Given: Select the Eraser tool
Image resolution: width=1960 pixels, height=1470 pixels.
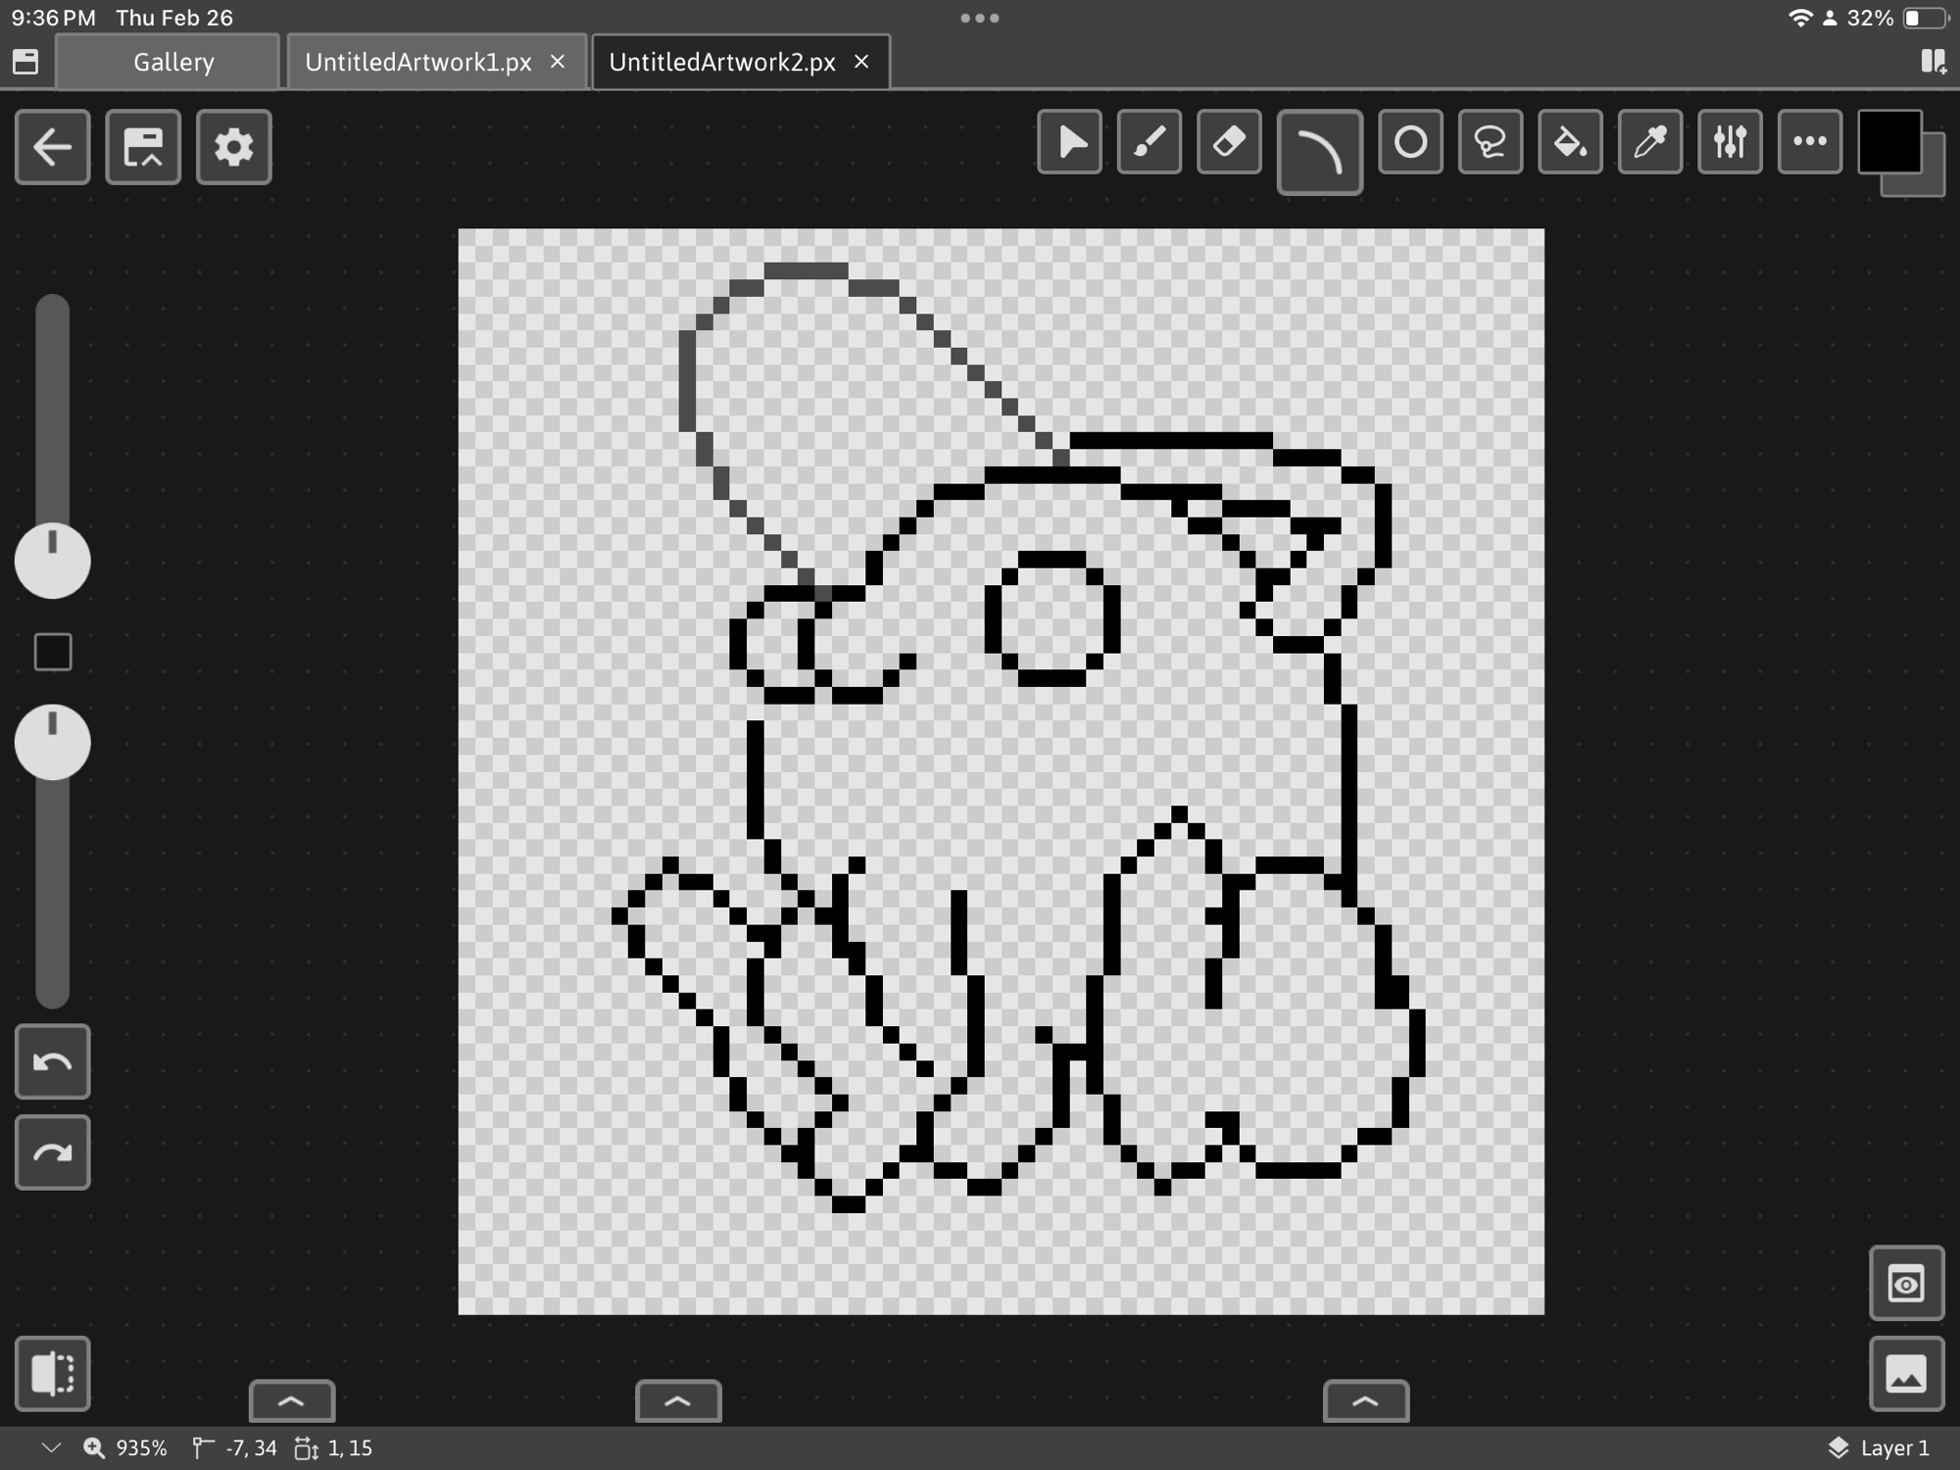Looking at the screenshot, I should 1229,143.
